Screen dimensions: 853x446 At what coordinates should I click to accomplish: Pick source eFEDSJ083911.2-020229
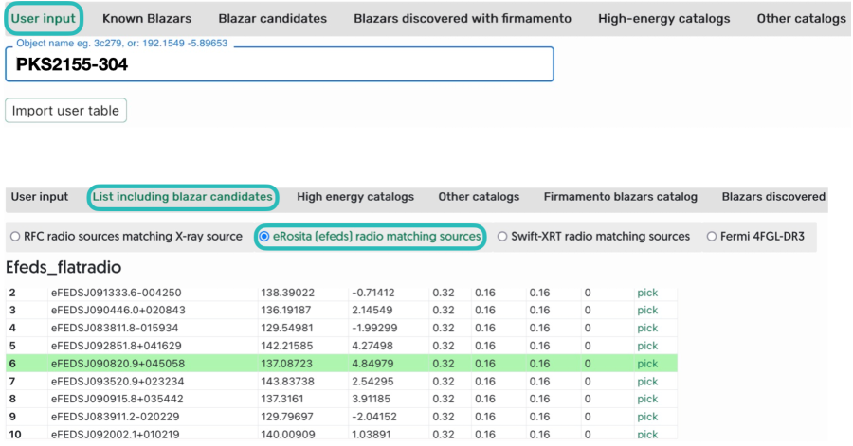(647, 417)
